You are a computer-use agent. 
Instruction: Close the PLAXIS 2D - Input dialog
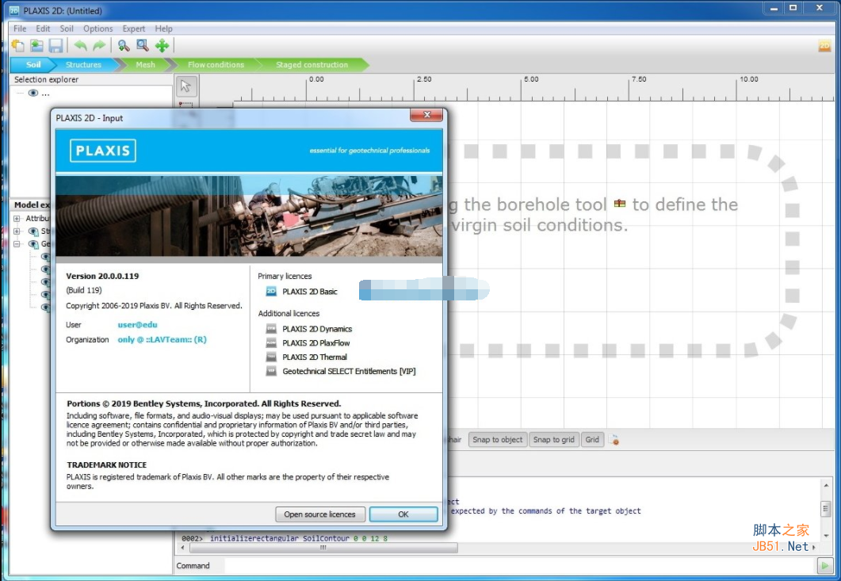tap(427, 114)
